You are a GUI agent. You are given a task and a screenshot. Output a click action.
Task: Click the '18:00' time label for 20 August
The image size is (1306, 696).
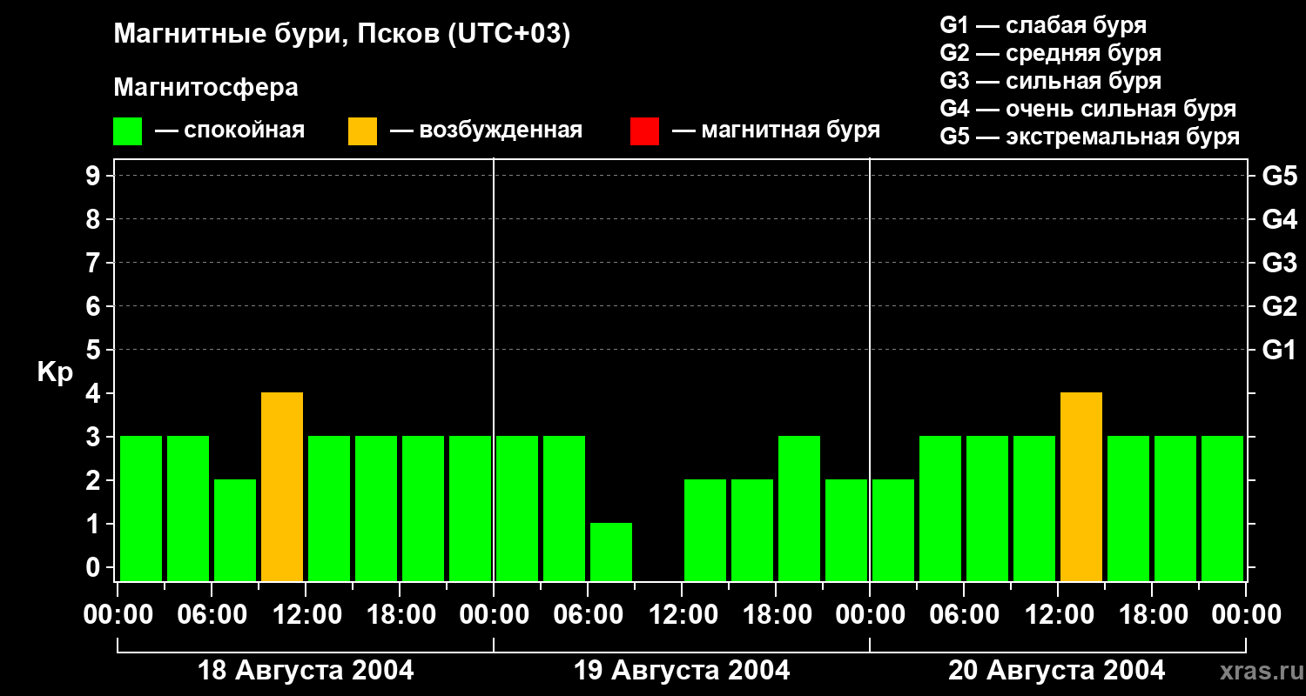pos(1152,615)
